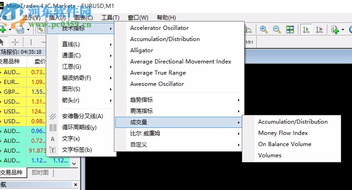Image resolution: width=352 pixels, height=190 pixels.
Task: Open dropdown next to indicators list icon
Action: pyautogui.click(x=343, y=29)
